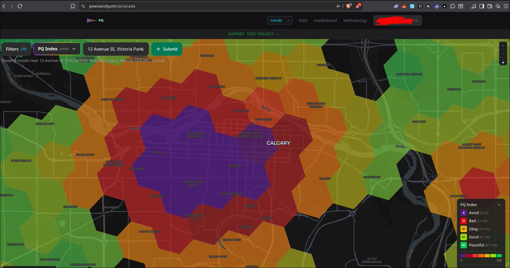The width and height of the screenshot is (510, 268).
Task: Click the Mayland Heights label
Action: coord(409,74)
